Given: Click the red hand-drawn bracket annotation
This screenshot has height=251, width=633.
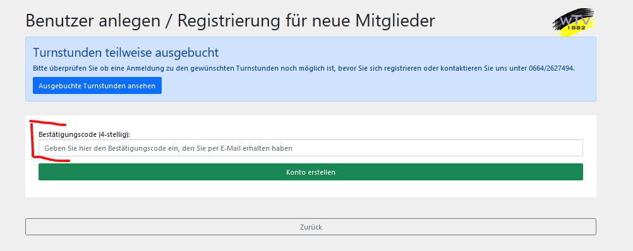Looking at the screenshot, I should (x=46, y=141).
